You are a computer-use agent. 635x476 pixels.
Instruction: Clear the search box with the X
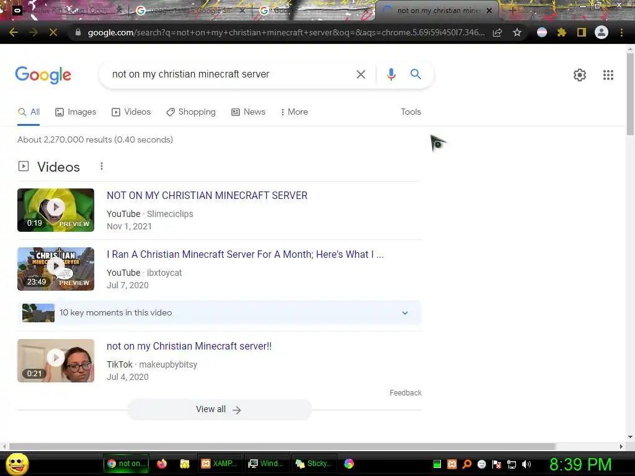pos(361,74)
